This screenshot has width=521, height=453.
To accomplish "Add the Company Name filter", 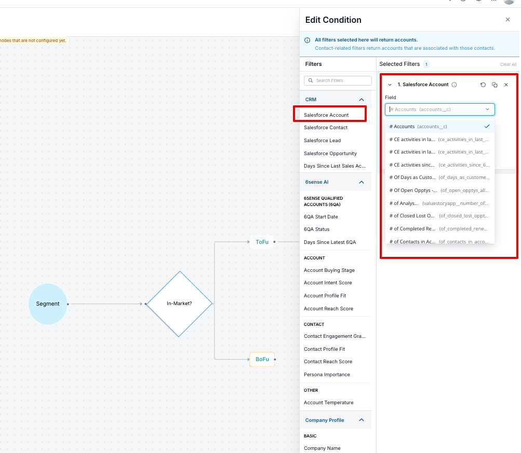I will [322, 448].
